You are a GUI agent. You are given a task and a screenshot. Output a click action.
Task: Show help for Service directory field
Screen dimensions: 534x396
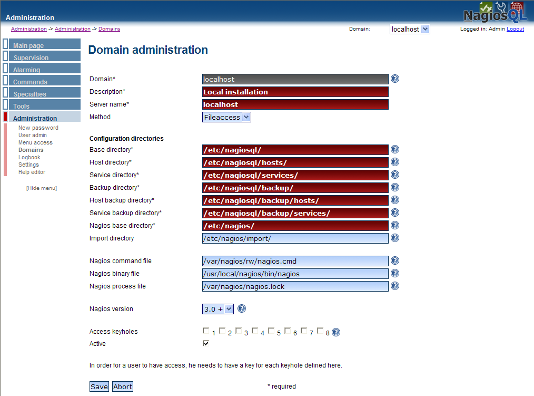pos(395,175)
